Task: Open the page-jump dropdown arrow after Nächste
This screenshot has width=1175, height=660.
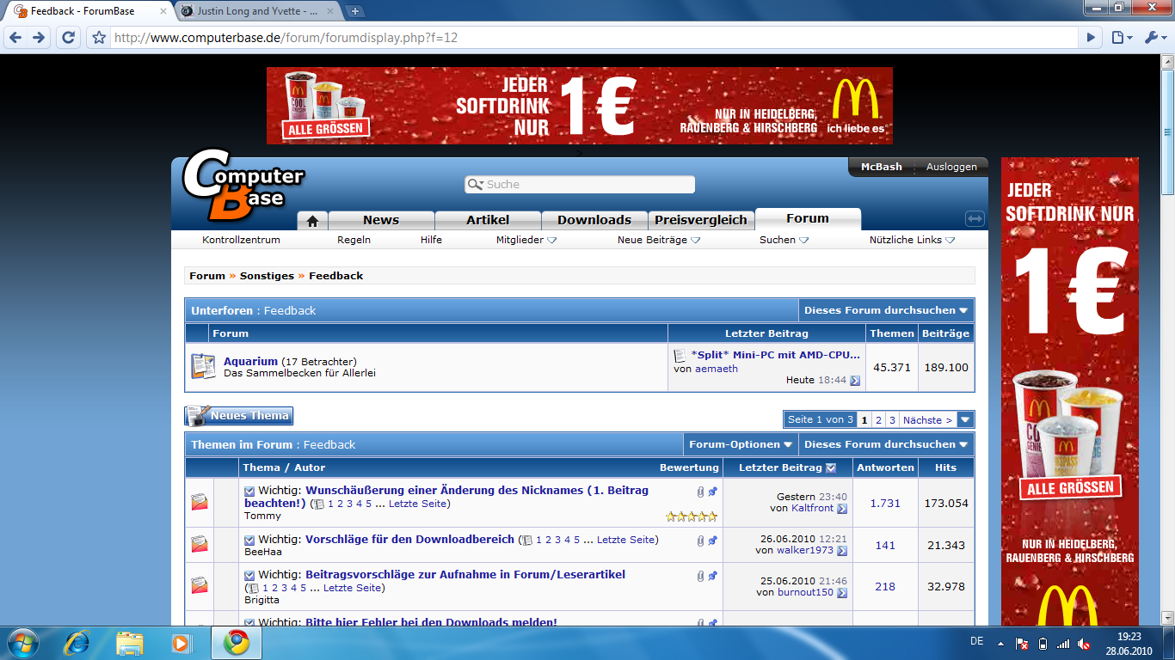Action: (965, 420)
